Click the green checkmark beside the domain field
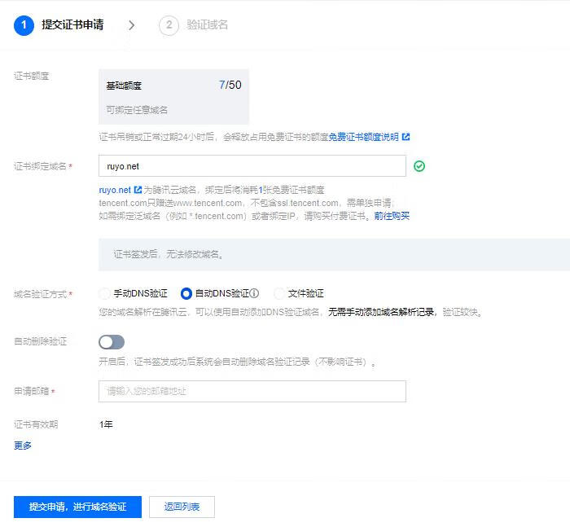 tap(419, 166)
